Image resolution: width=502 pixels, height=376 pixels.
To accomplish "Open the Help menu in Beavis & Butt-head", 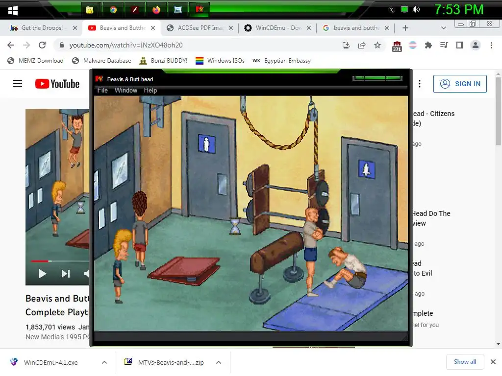I will coord(150,91).
